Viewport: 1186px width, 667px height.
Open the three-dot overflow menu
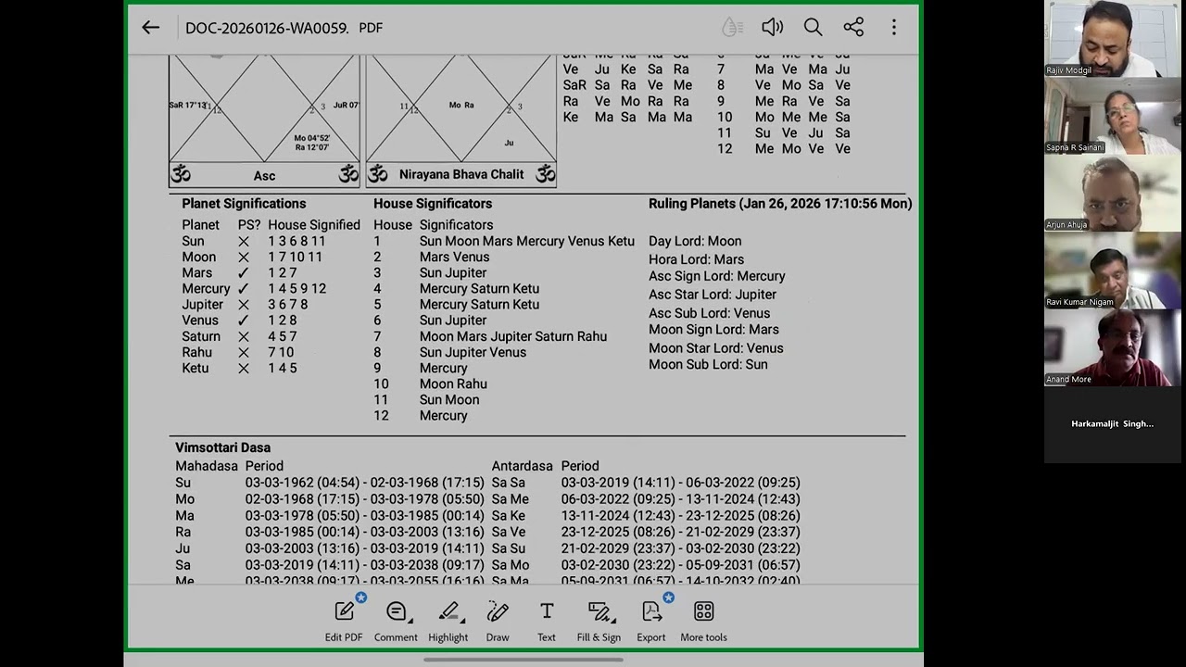[x=894, y=28]
